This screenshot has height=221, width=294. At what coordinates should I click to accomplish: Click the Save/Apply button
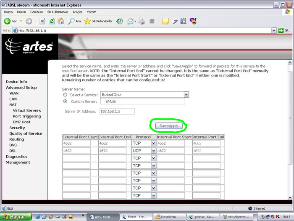[x=169, y=126]
